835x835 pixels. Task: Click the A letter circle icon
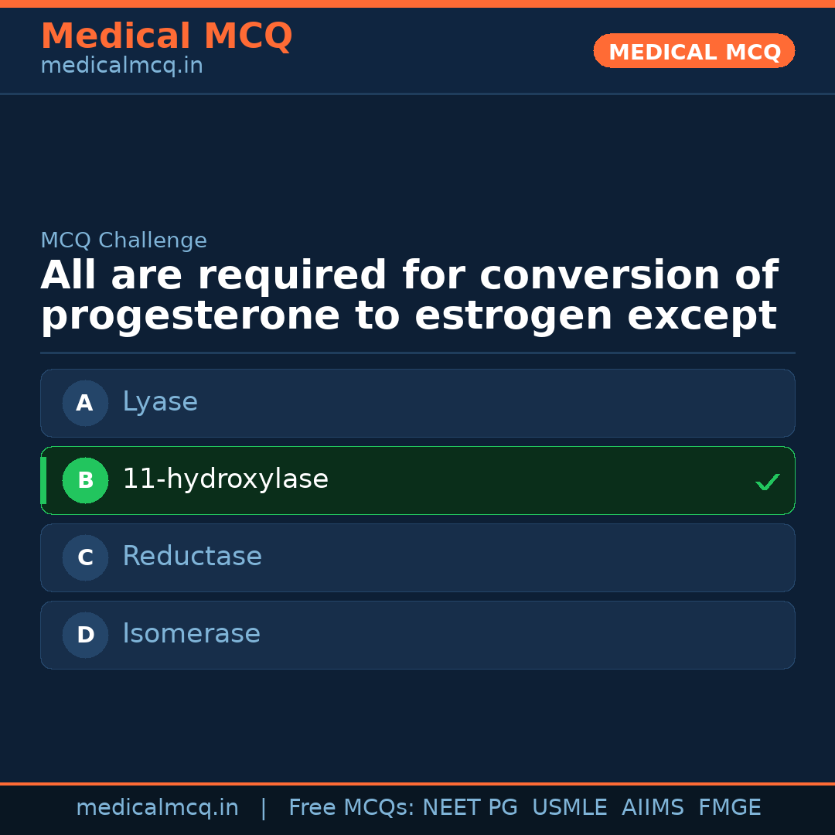[x=85, y=403]
